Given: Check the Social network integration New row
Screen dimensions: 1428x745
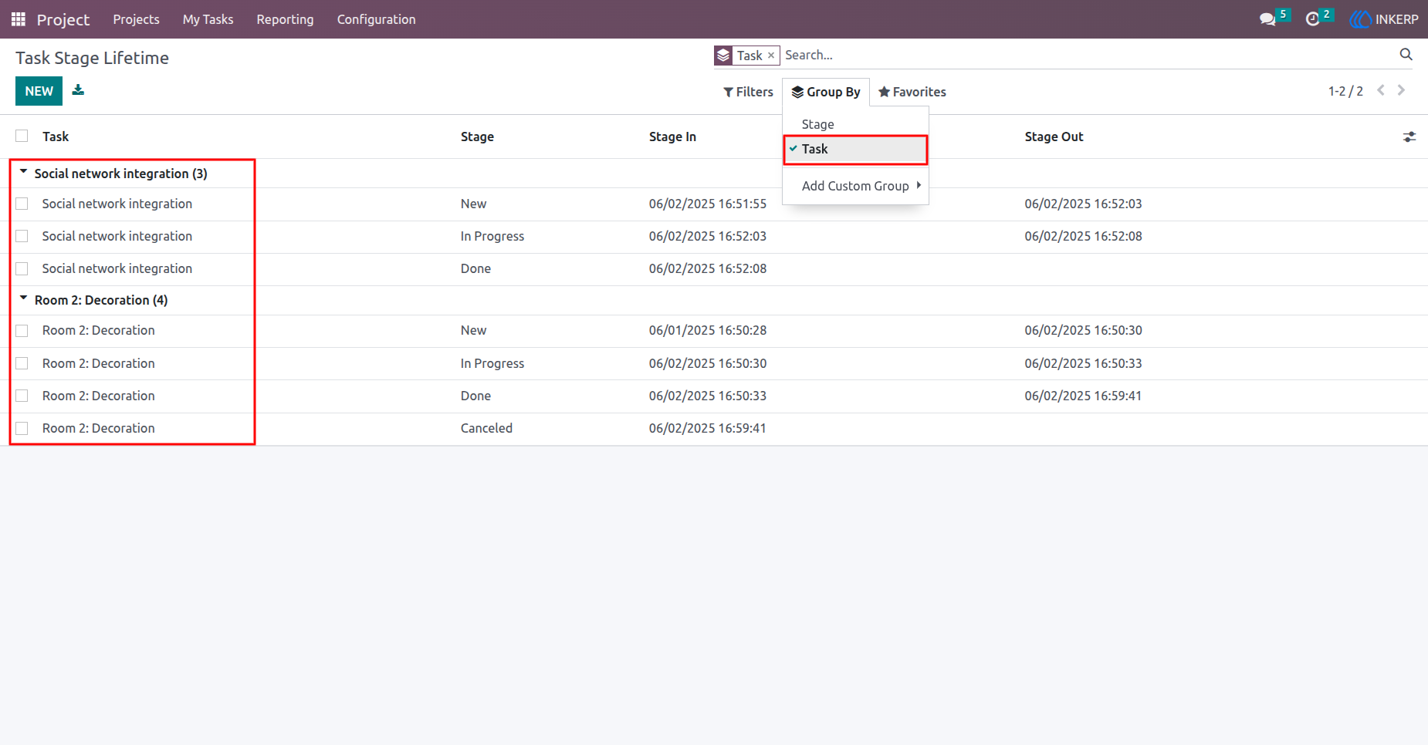Looking at the screenshot, I should pos(22,204).
